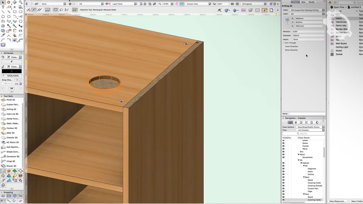
Task: Tick the Show Direction checkbox
Action: 284,50
